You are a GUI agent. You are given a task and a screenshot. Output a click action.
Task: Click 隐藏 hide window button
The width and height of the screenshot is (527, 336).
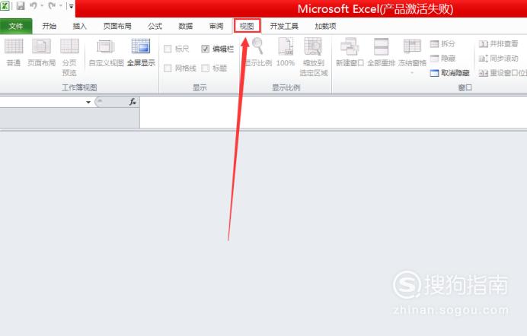tap(442, 59)
